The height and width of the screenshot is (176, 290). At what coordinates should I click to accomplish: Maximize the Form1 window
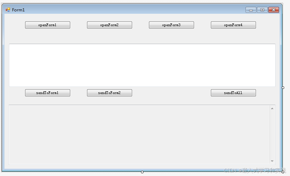[262, 10]
